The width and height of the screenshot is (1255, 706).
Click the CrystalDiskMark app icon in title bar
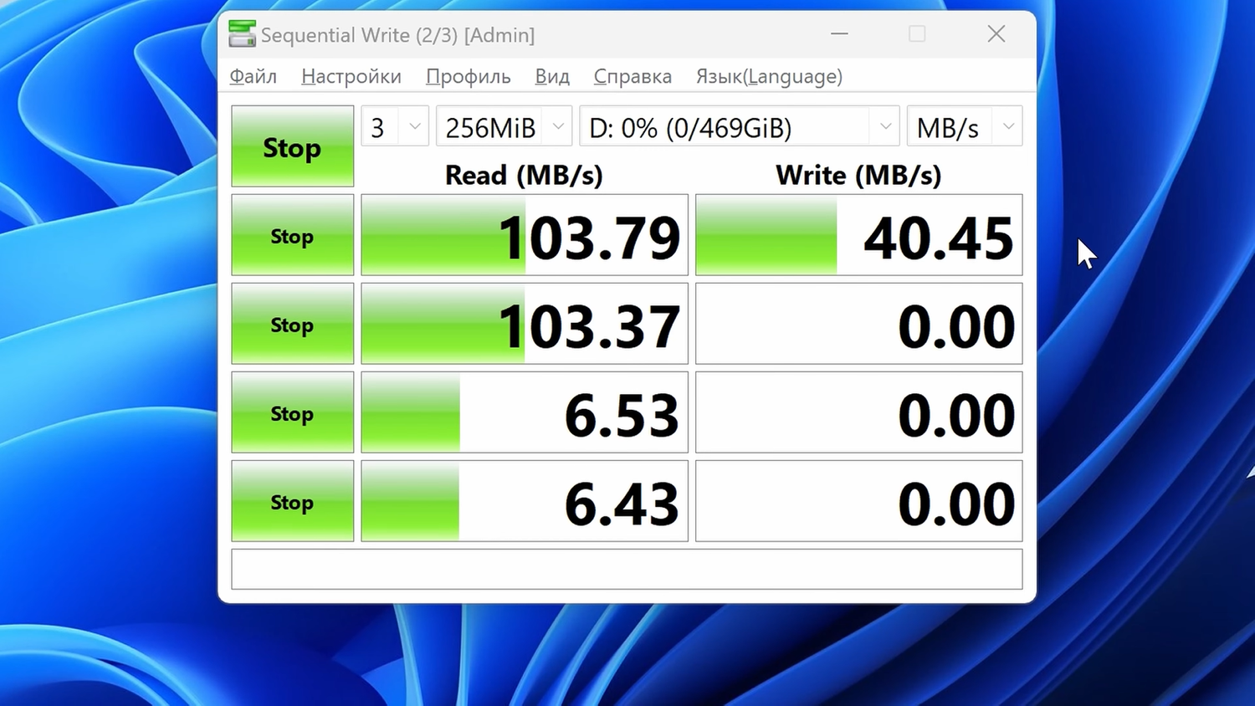[242, 34]
